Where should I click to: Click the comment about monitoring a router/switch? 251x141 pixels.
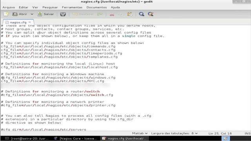(50, 91)
